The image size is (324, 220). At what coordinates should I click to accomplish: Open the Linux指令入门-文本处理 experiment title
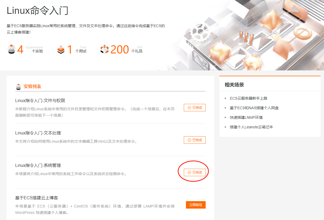pos(38,133)
